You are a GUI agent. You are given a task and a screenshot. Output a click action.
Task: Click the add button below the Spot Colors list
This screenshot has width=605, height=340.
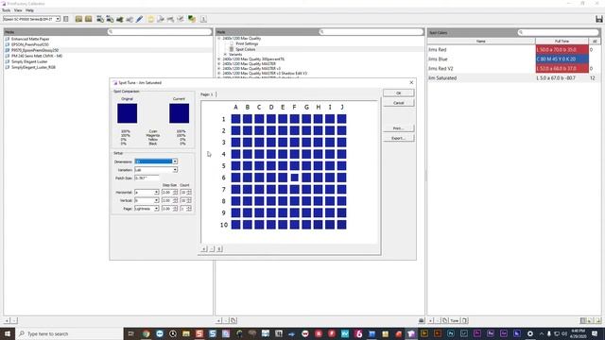tap(431, 320)
